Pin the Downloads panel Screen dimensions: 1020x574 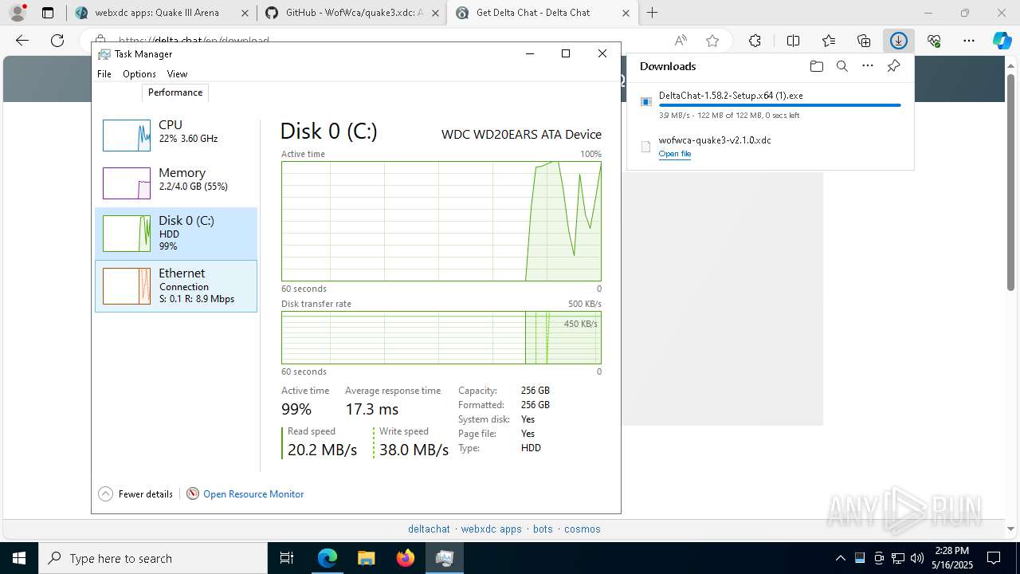[x=893, y=66]
